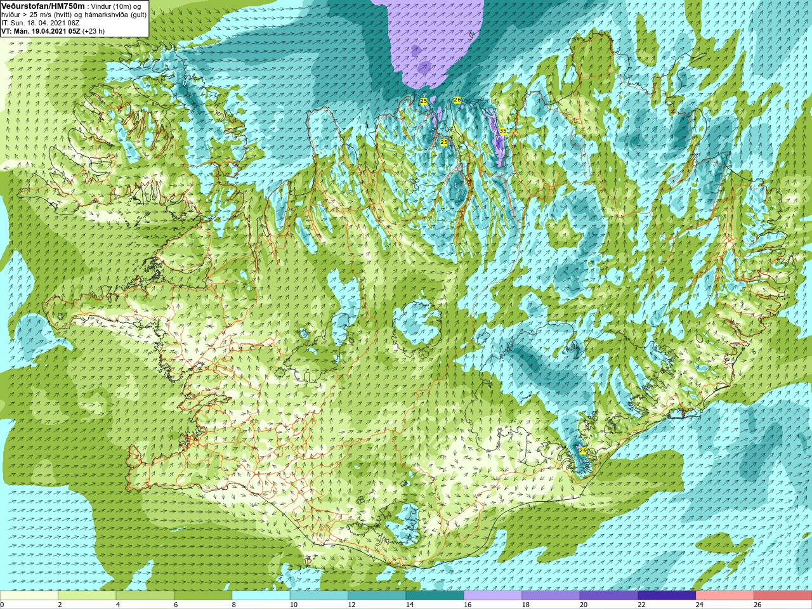Click the Veðurstofan/HM750m title text
This screenshot has width=812, height=609.
tap(43, 6)
